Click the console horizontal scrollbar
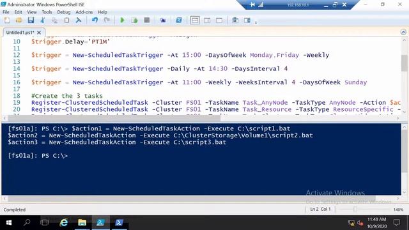Screen dimensions: 409x230 coord(192,199)
